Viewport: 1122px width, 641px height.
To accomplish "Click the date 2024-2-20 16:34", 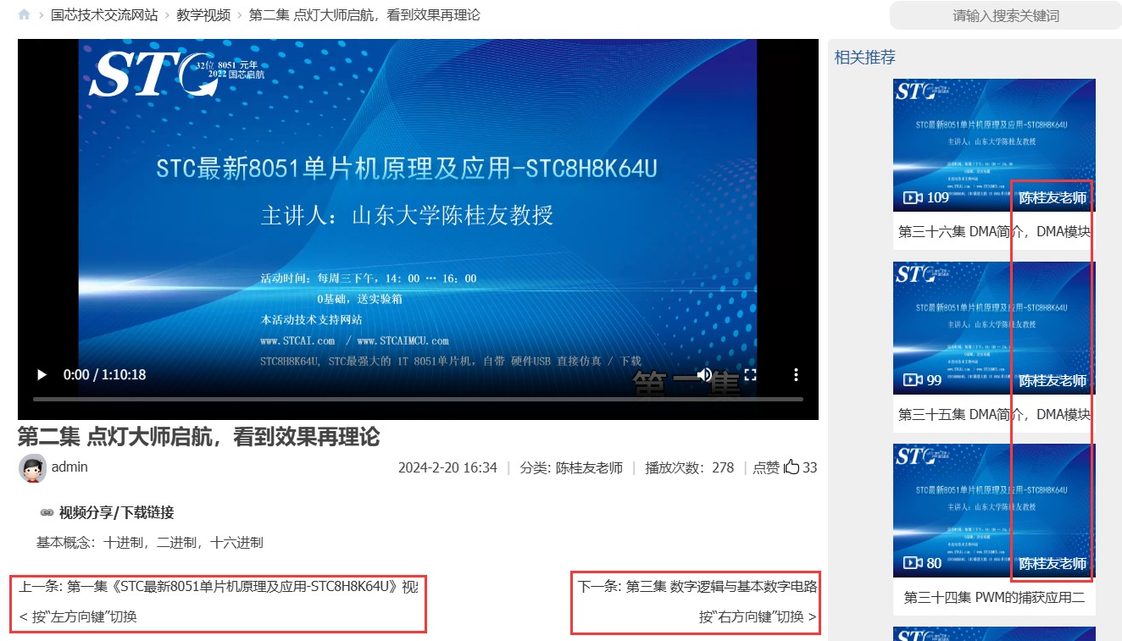I will [x=447, y=467].
